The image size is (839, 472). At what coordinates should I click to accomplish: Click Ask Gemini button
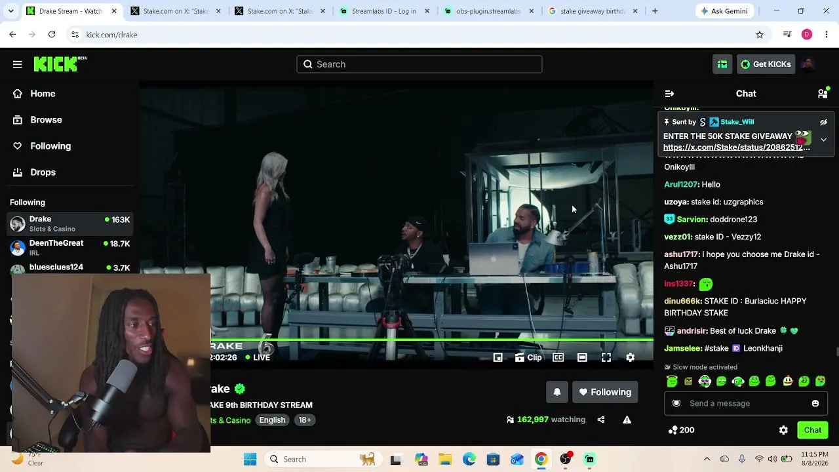pyautogui.click(x=725, y=11)
